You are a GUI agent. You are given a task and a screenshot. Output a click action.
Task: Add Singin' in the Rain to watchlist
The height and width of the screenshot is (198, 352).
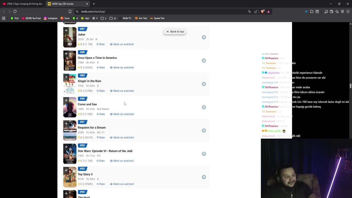pyautogui.click(x=66, y=77)
